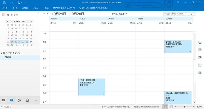Click the zoom out minus button

pos(175,107)
